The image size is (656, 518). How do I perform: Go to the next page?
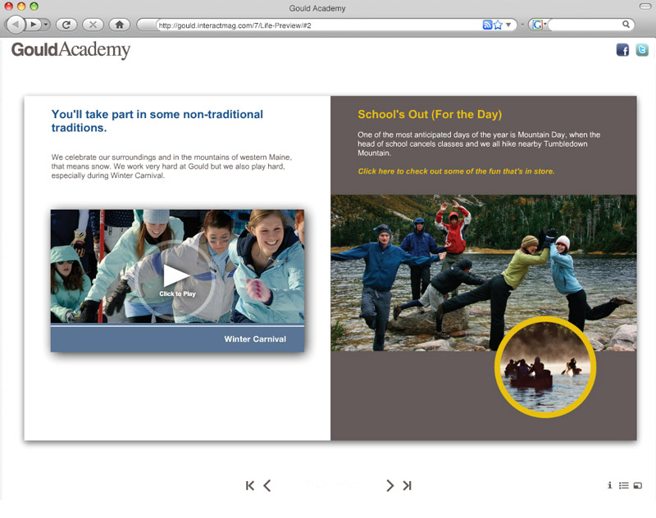coord(390,485)
